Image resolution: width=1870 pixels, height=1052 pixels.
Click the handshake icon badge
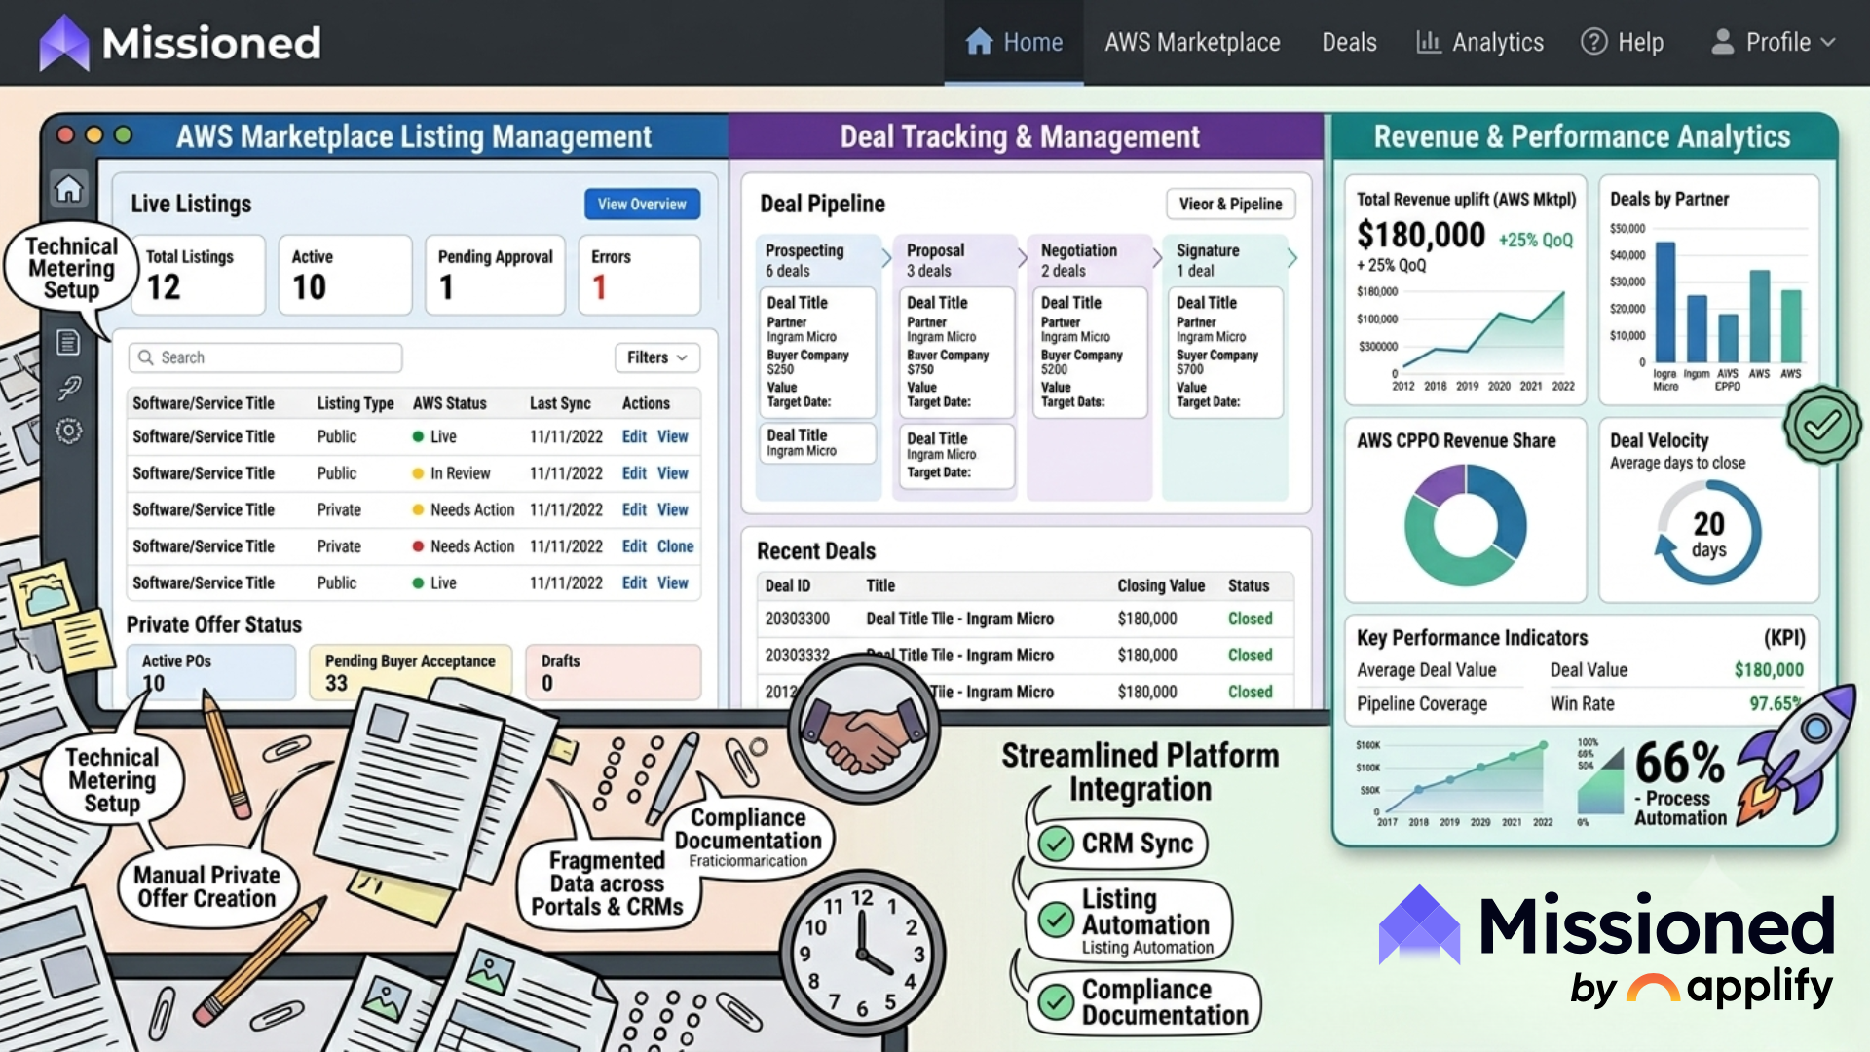click(x=864, y=730)
